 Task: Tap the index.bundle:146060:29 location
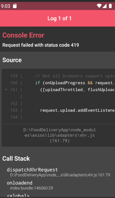31,188
